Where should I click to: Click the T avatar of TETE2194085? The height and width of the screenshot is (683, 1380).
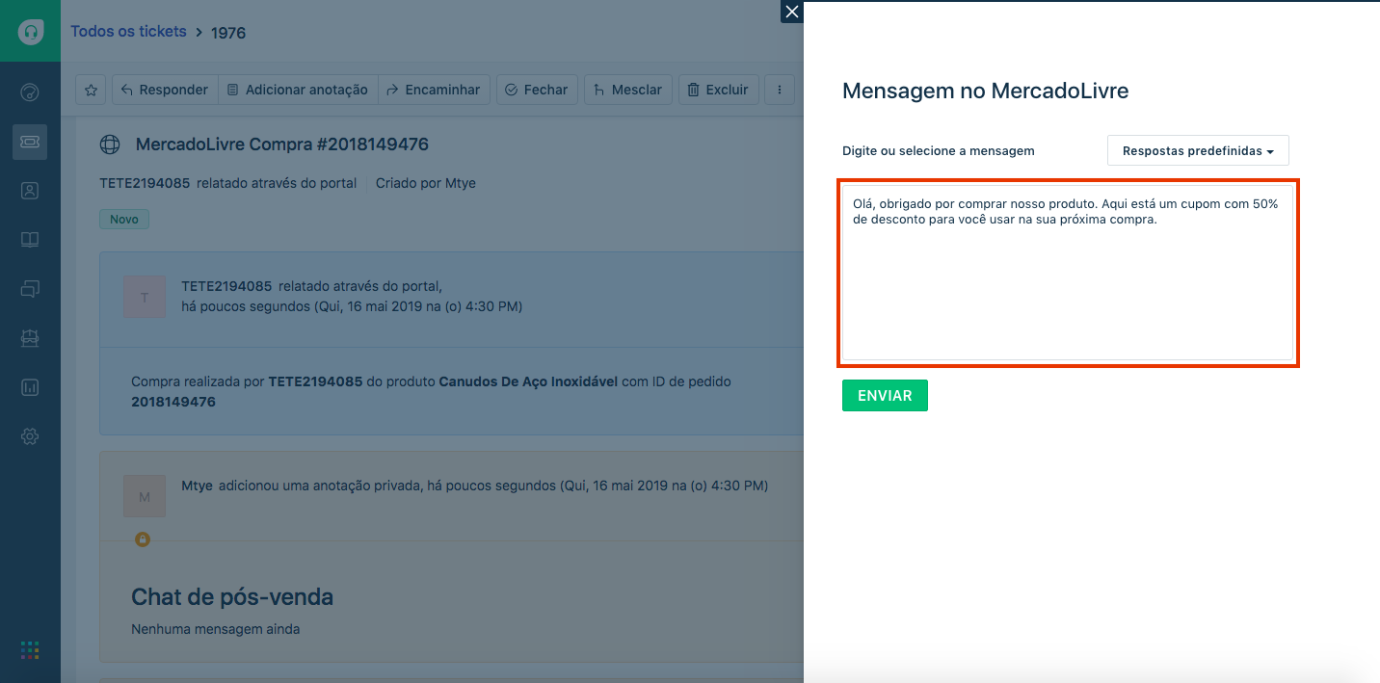click(x=145, y=297)
